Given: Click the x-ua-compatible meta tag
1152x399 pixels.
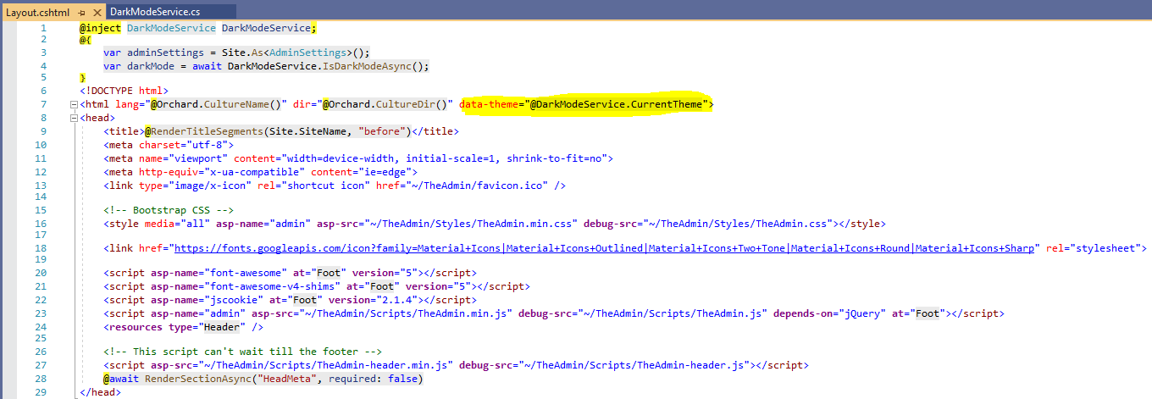Looking at the screenshot, I should [x=260, y=171].
